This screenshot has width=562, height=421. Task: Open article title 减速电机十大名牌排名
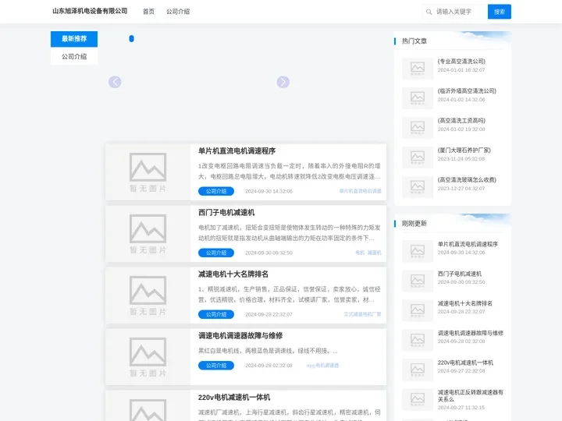pos(233,274)
